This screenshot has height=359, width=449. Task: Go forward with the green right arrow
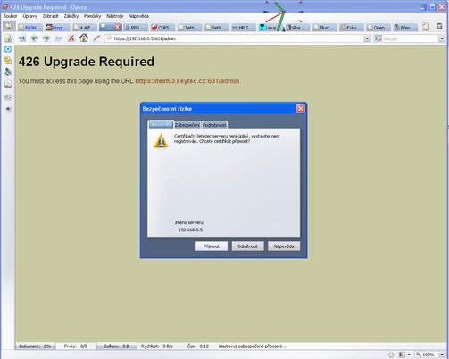pos(46,38)
